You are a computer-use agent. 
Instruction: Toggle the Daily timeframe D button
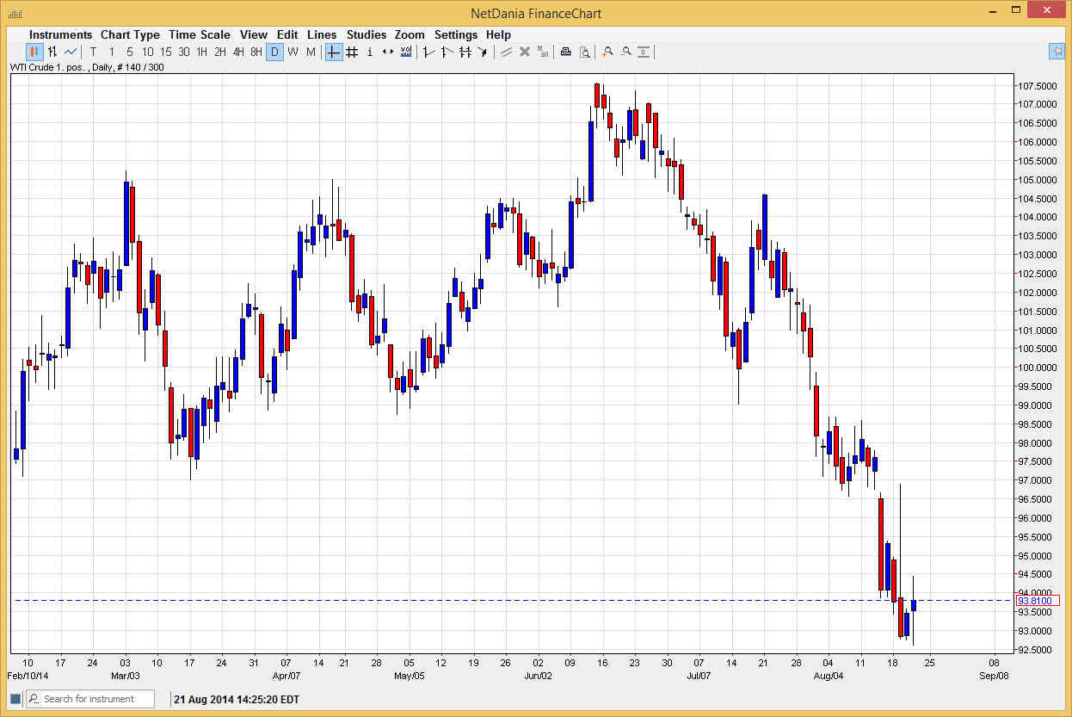[274, 52]
